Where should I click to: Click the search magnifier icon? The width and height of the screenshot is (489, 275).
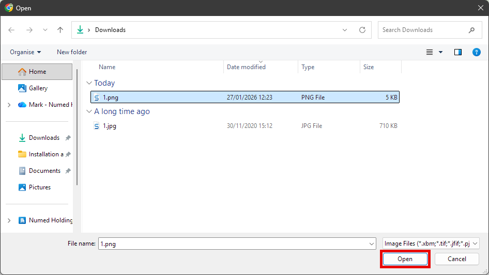pos(471,30)
